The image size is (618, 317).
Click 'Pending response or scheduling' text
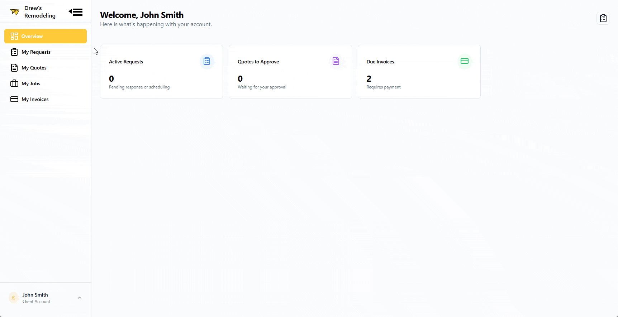click(139, 87)
